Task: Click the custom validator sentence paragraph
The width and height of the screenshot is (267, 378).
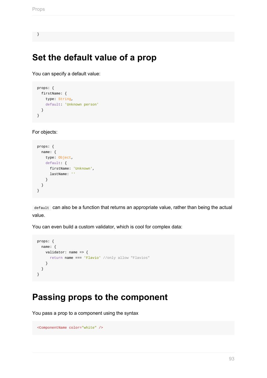Action: tap(107, 227)
